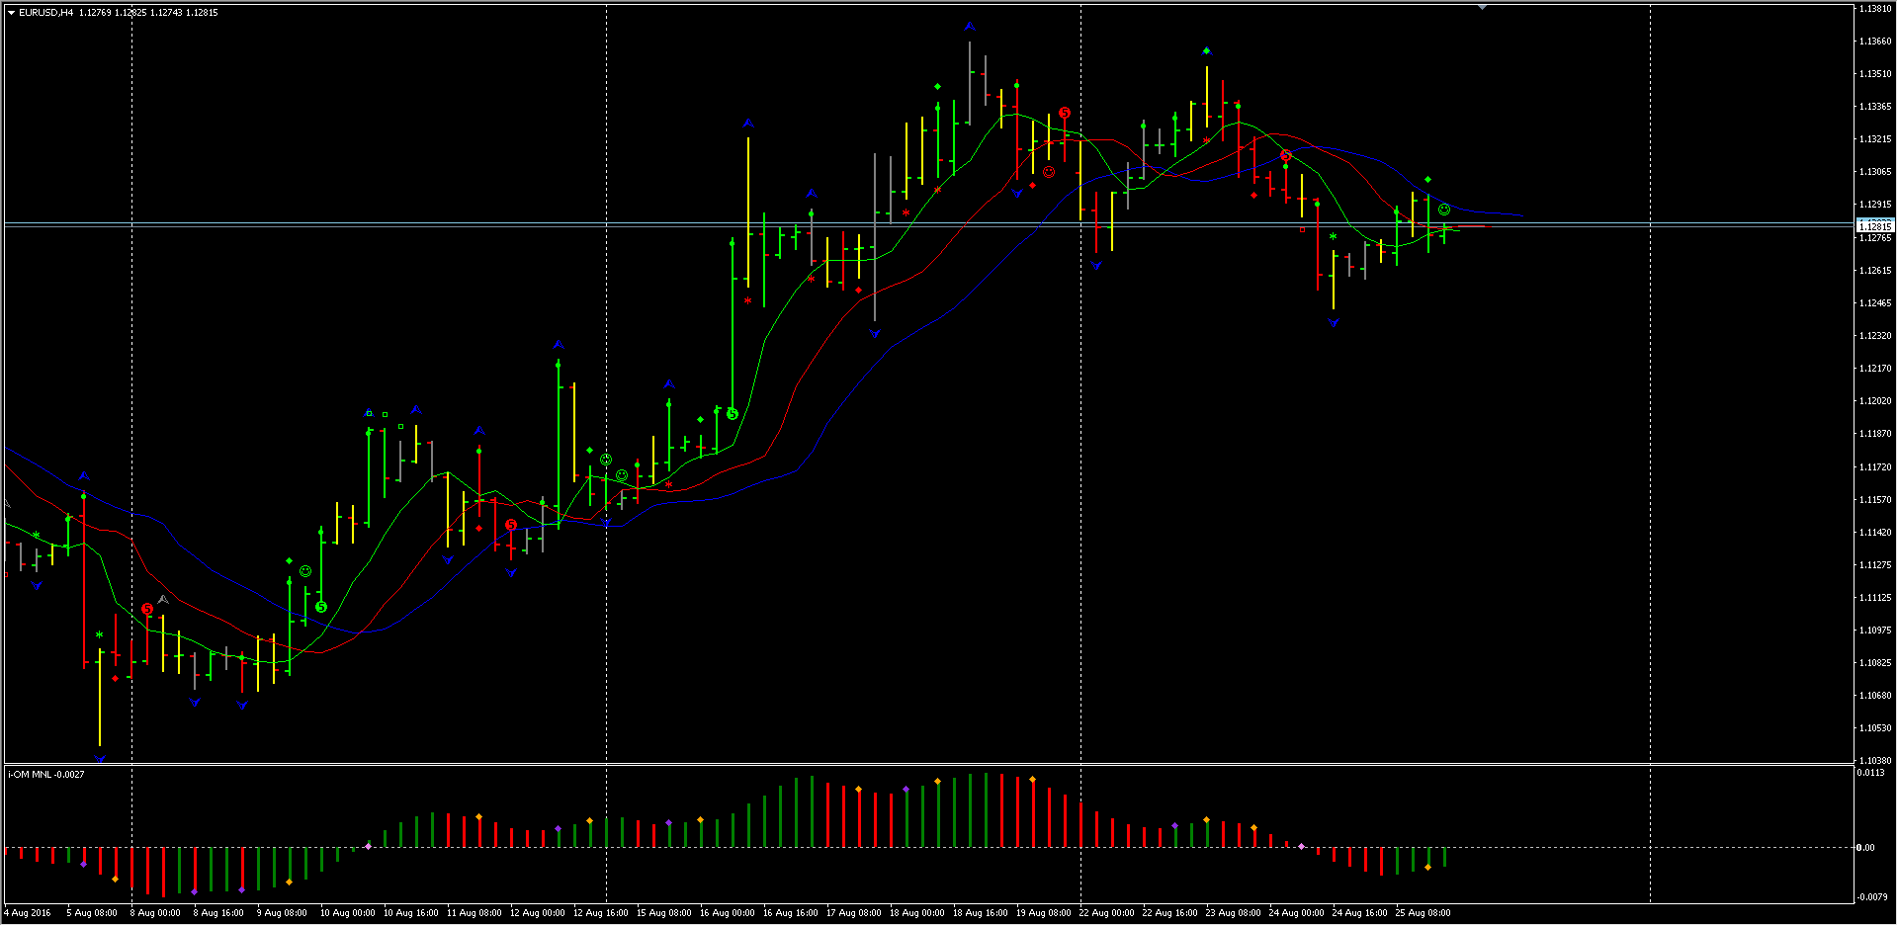1898x926 pixels.
Task: Click the lowest blue down-arrow fractal marker
Action: [x=100, y=759]
